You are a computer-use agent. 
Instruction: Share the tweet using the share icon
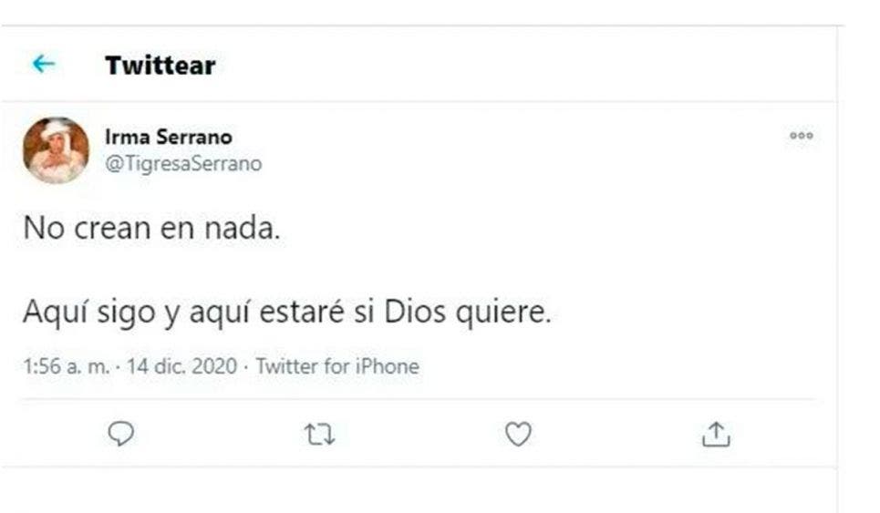pos(716,436)
